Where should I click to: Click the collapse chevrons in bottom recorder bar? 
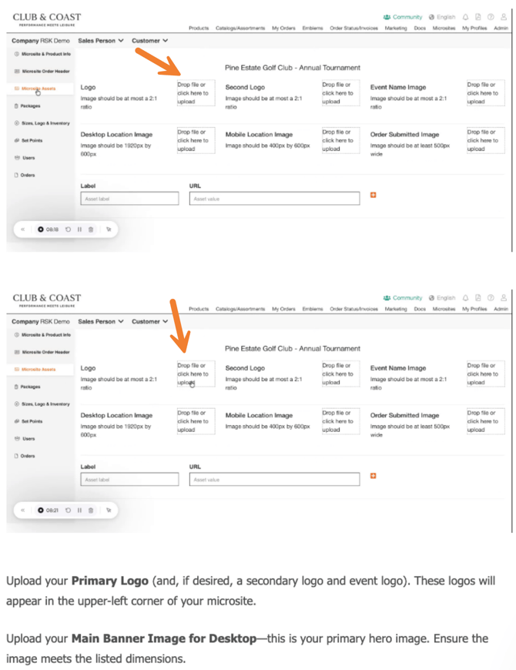[x=23, y=510]
